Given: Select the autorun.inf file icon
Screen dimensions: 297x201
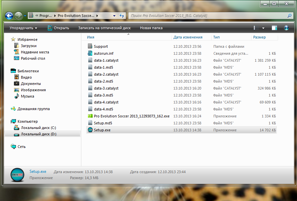Looking at the screenshot, I should point(90,53).
